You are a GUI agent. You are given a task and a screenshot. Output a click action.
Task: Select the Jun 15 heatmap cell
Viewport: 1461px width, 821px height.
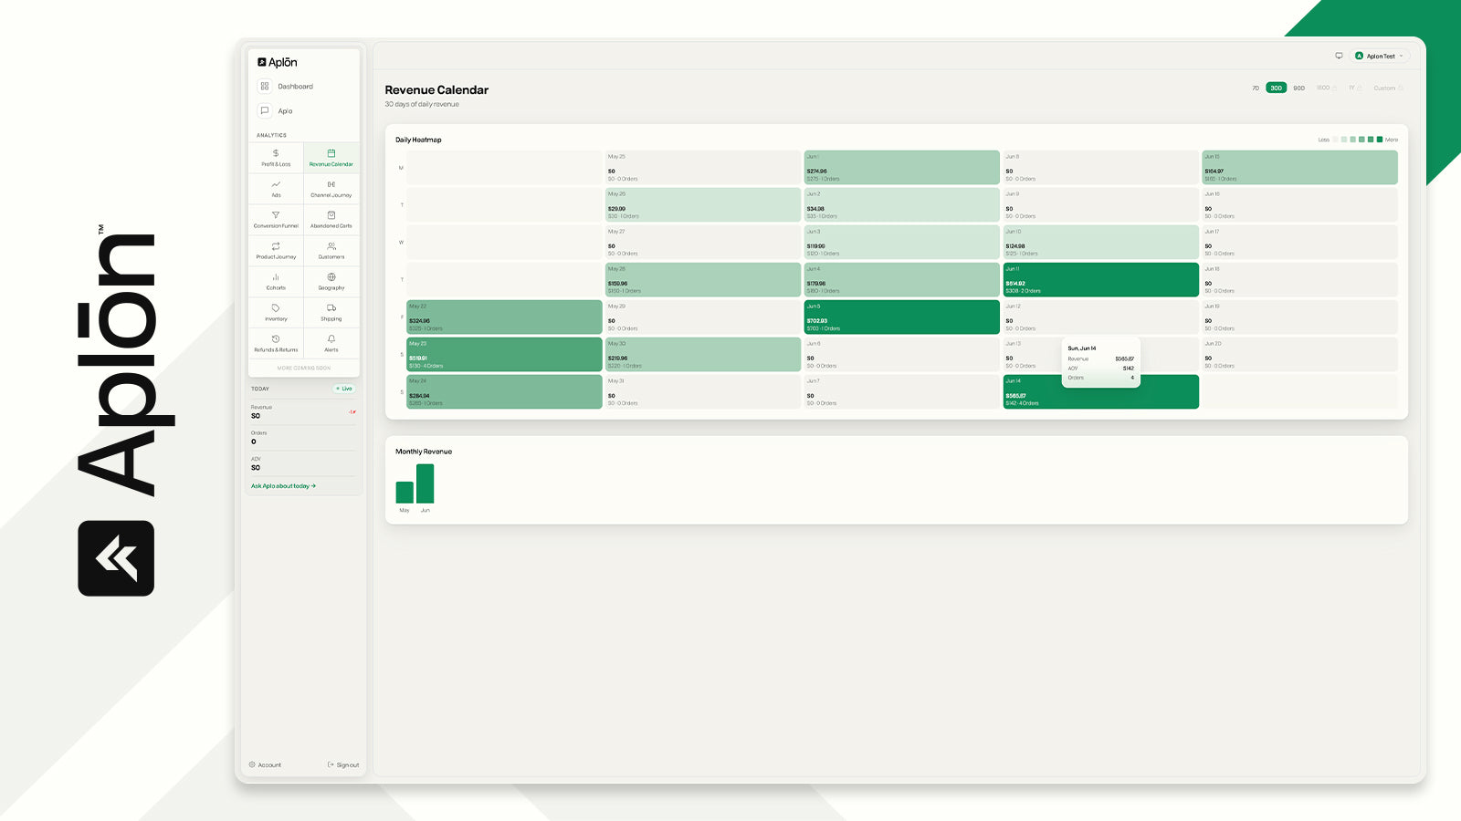click(1300, 168)
